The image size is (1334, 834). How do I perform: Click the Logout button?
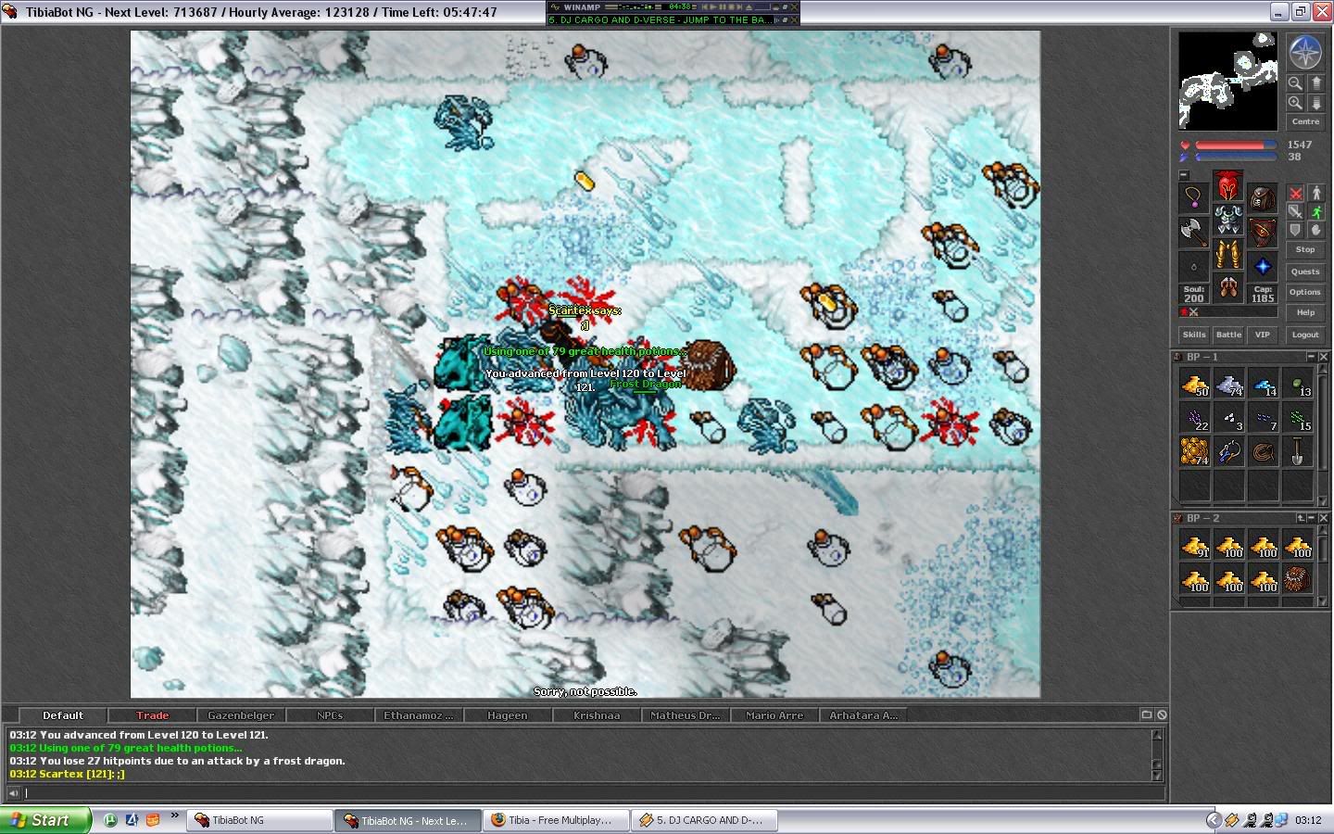(x=1305, y=335)
